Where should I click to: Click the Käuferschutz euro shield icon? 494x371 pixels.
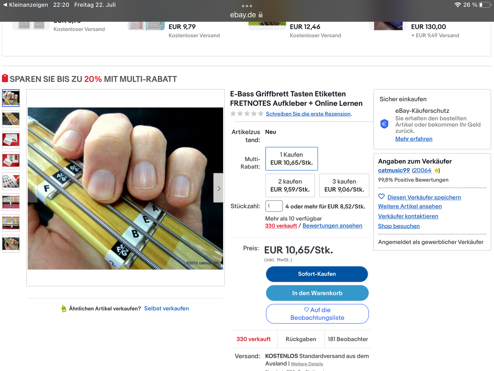click(384, 124)
